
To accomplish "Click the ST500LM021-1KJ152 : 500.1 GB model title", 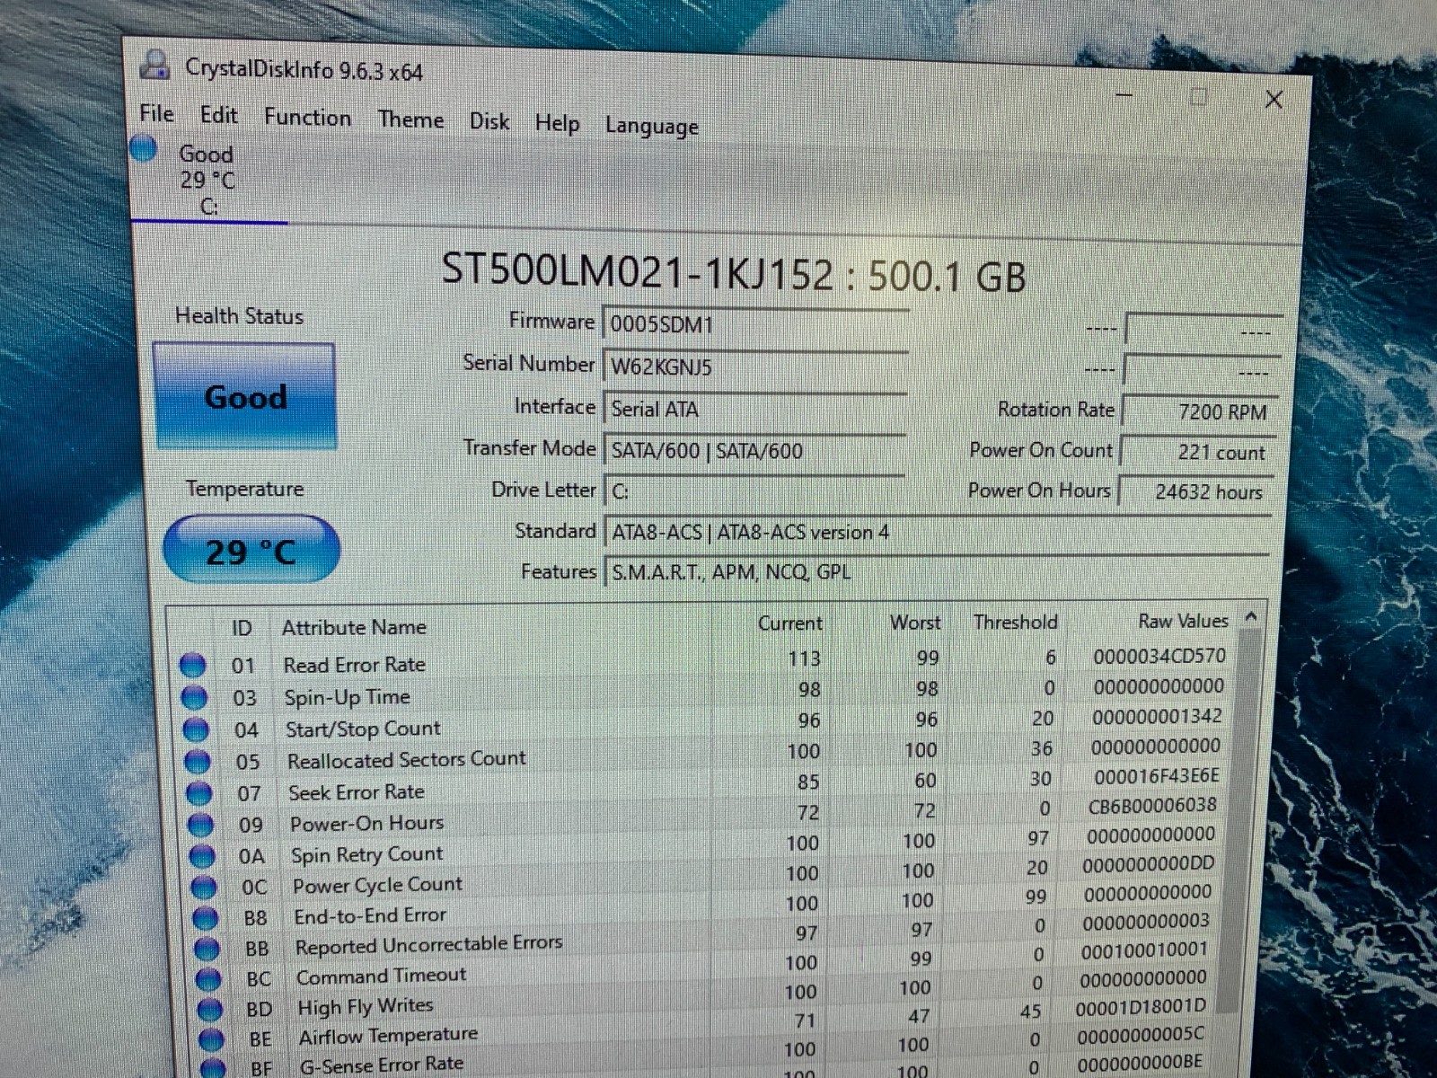I will pos(733,272).
